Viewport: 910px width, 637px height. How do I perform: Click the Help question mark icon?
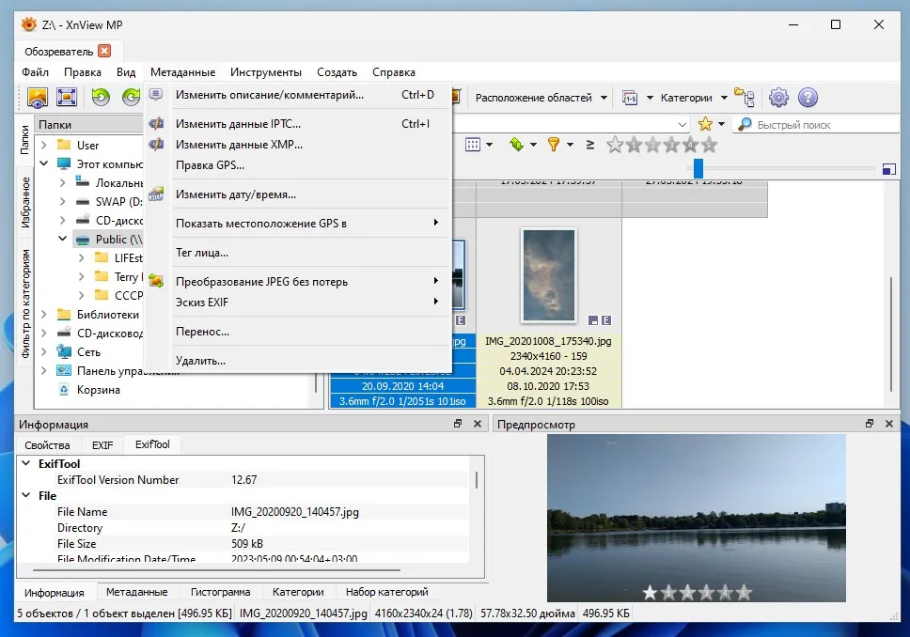[x=806, y=97]
